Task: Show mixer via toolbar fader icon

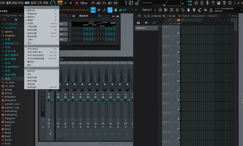Action: pyautogui.click(x=177, y=10)
